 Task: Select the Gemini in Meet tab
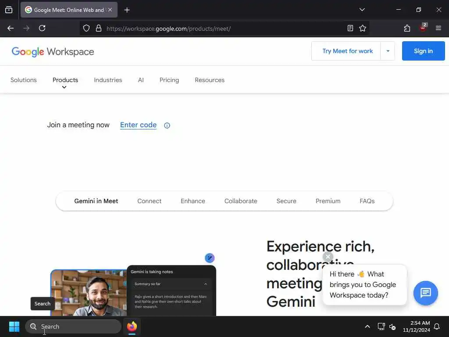[x=96, y=201]
